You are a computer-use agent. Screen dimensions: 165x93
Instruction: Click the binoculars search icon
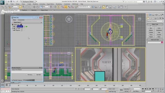tap(144, 2)
